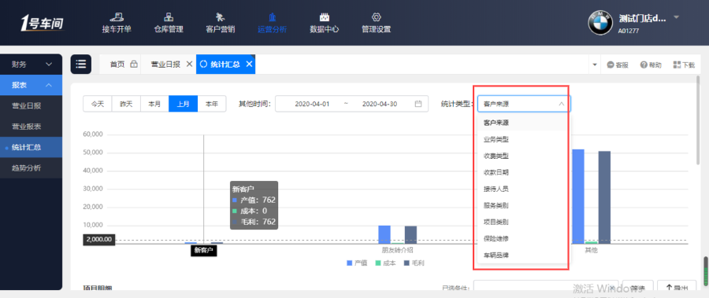Click the end date 2020-04-30 field
This screenshot has height=298, width=709.
380,104
